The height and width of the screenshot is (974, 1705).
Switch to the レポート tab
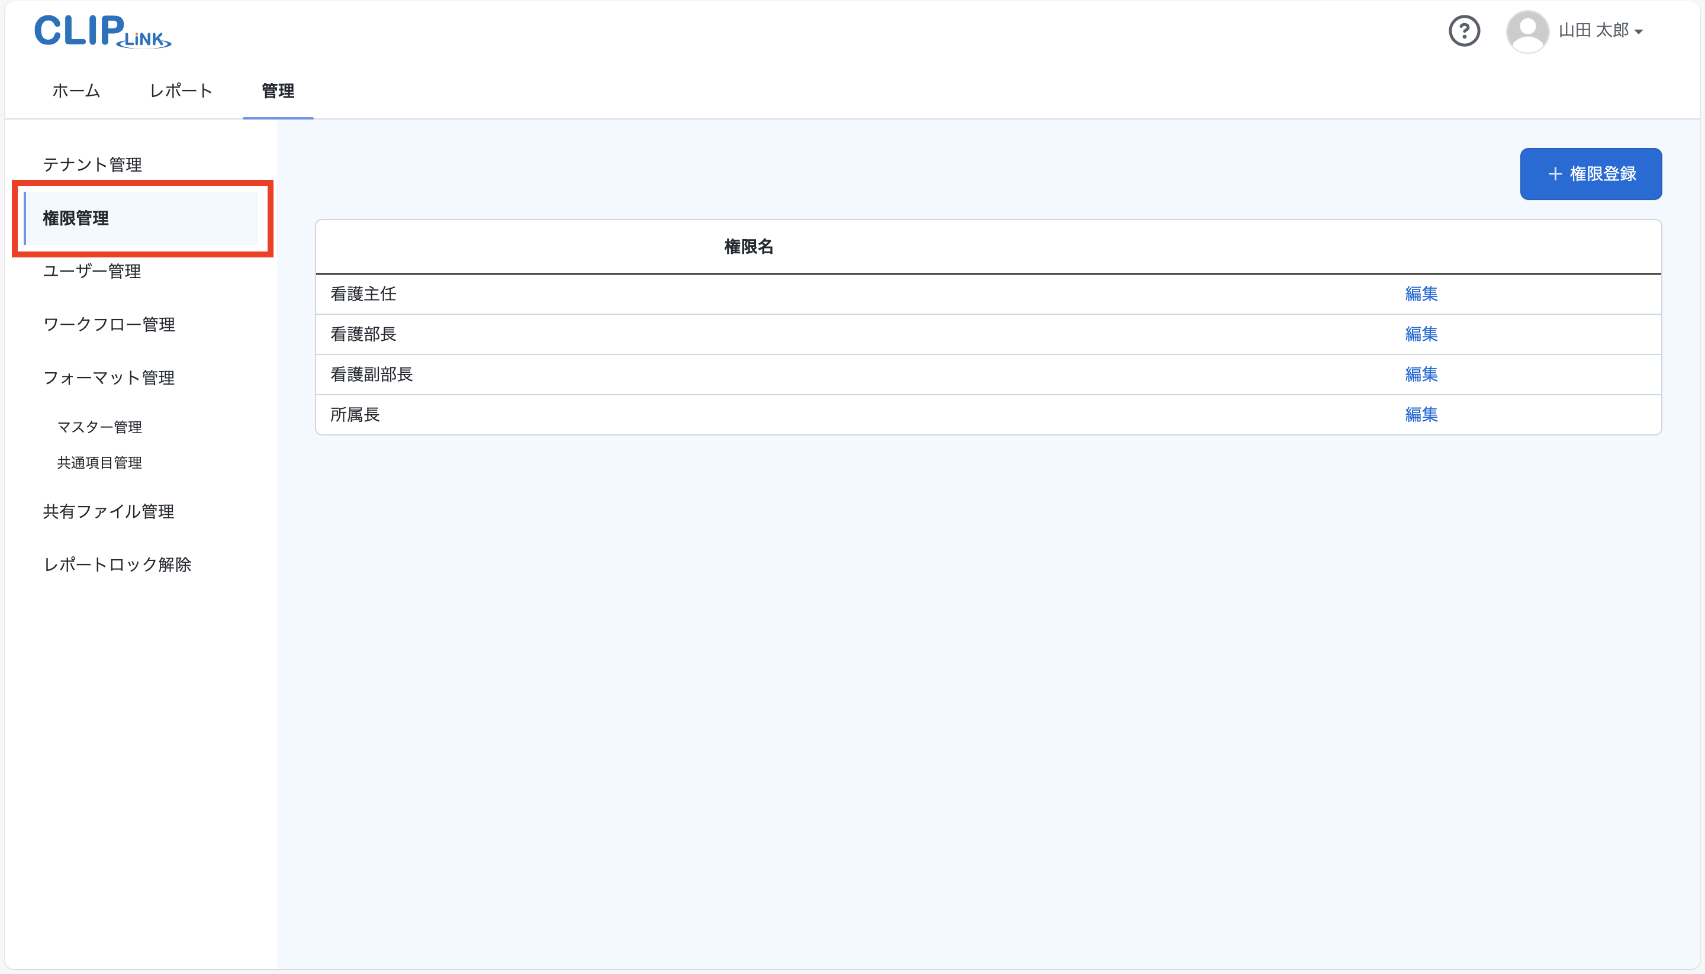pyautogui.click(x=180, y=91)
